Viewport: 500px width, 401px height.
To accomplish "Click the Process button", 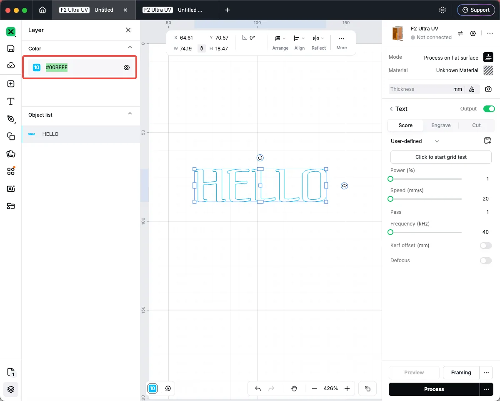I will pos(434,389).
